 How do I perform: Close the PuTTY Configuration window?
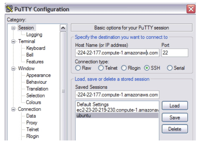coord(191,9)
